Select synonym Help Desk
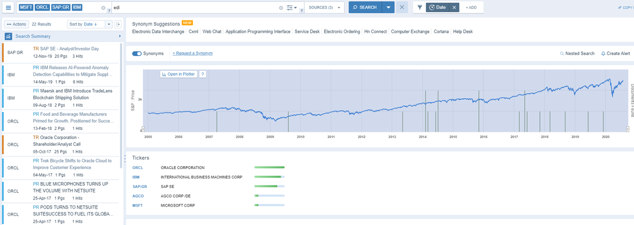This screenshot has height=225, width=634. [463, 32]
